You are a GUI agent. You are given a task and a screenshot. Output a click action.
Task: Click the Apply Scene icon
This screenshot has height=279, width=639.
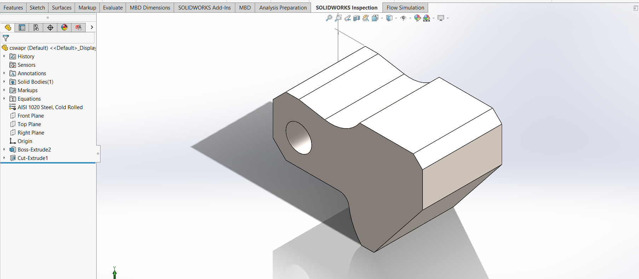tap(427, 18)
